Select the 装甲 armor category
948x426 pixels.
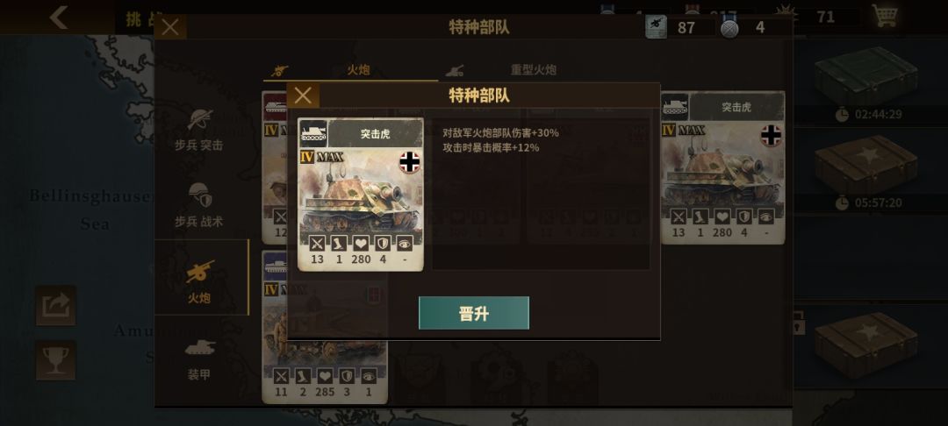[199, 359]
